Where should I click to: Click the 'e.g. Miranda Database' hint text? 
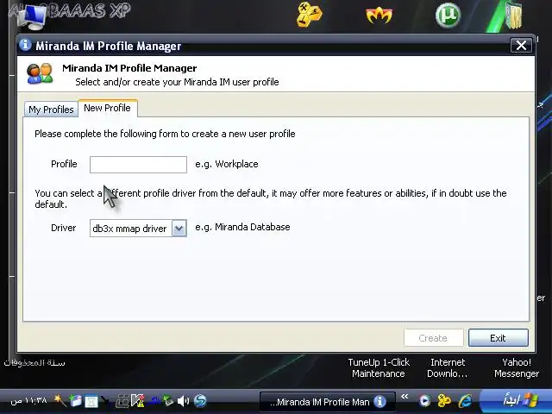tap(242, 227)
